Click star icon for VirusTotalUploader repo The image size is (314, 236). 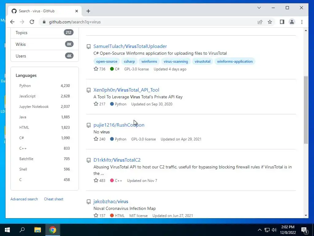[x=96, y=69]
